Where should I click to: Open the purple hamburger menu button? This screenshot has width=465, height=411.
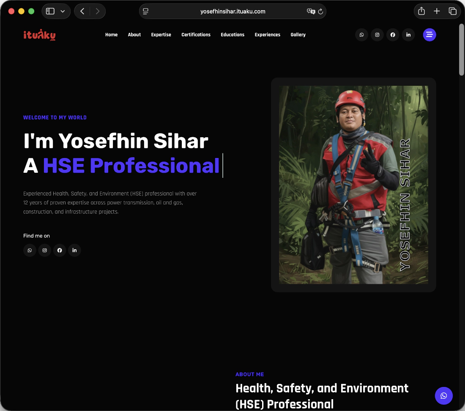(429, 35)
